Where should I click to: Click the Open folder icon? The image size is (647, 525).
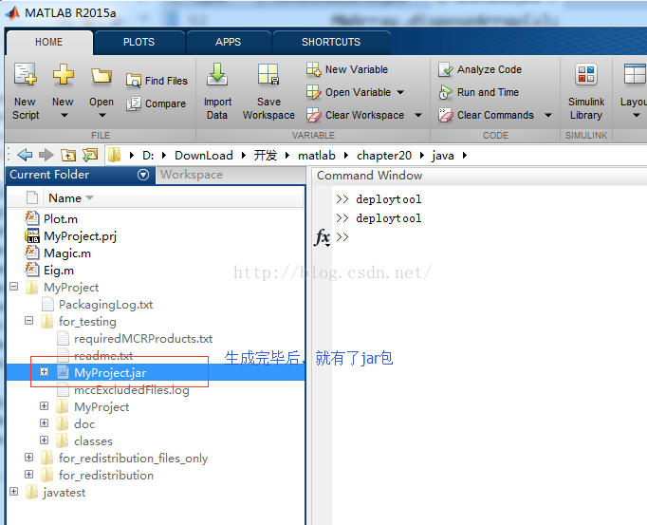pos(102,76)
